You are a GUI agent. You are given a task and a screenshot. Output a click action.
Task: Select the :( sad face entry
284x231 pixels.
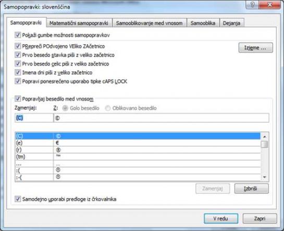(x=138, y=171)
